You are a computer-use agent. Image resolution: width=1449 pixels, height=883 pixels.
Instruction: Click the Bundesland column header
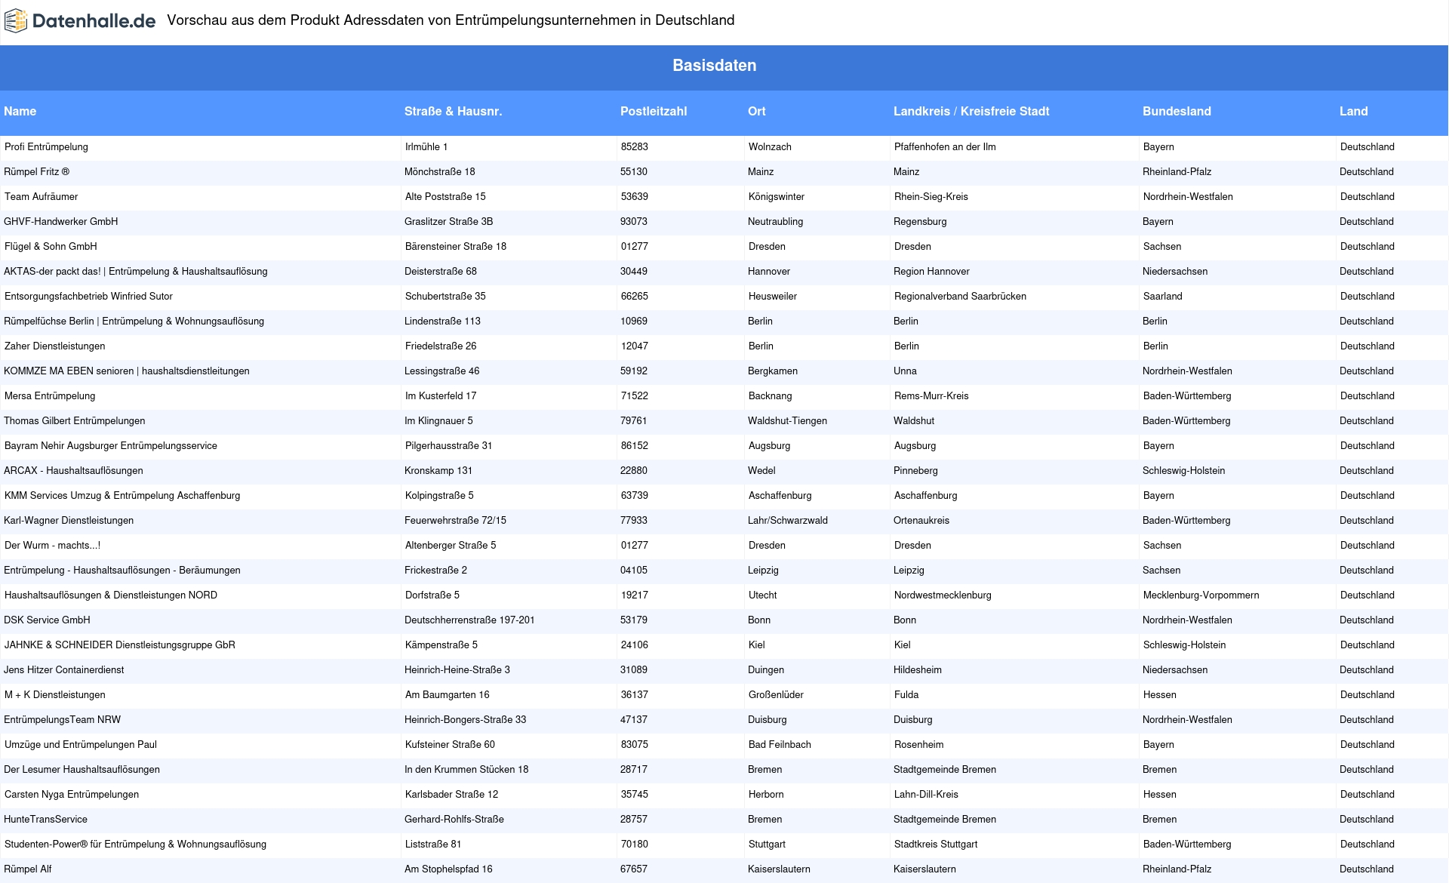[1177, 111]
